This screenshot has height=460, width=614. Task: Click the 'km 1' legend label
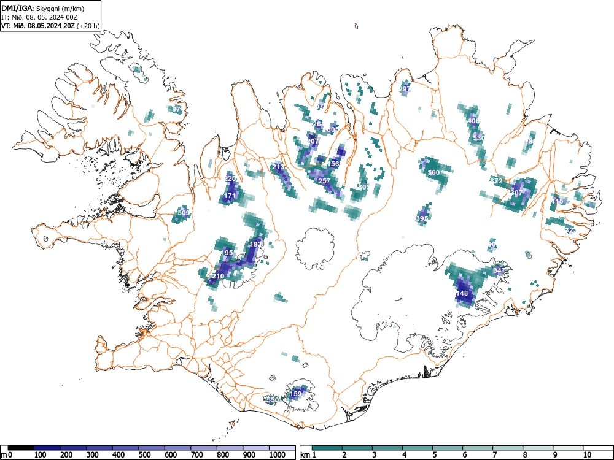[x=308, y=455]
